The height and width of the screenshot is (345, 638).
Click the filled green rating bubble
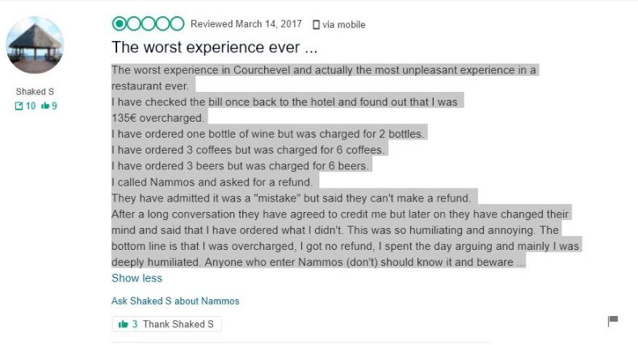point(120,23)
